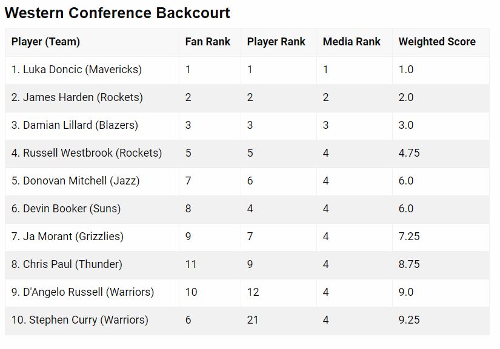Click the Devin Booker (Suns) entry
Image resolution: width=500 pixels, height=349 pixels.
66,209
